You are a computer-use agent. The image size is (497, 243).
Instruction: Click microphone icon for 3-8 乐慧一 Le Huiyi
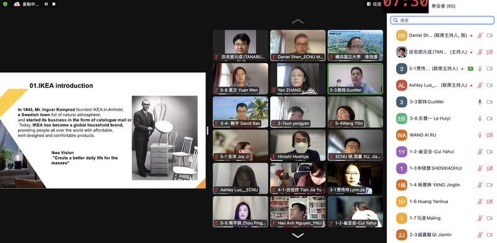click(480, 118)
